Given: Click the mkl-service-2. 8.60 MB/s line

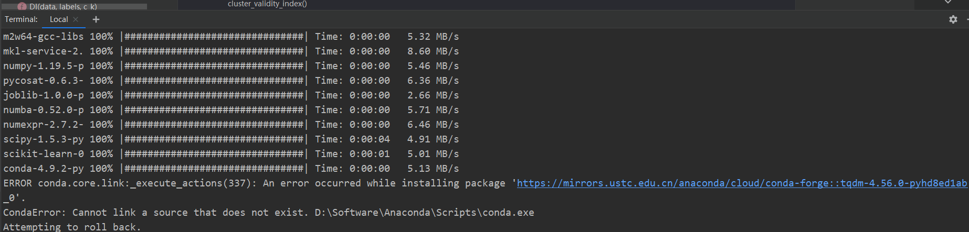Looking at the screenshot, I should point(231,51).
